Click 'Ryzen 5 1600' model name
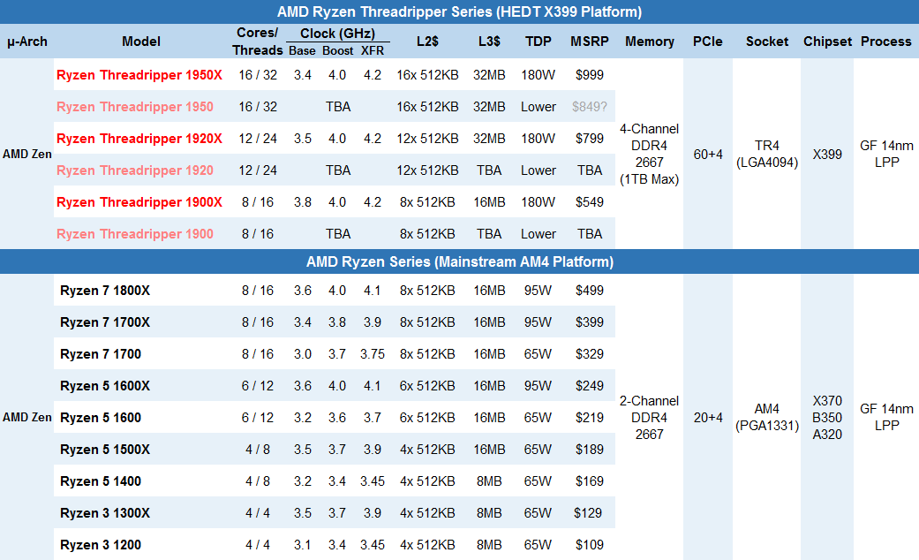This screenshot has width=919, height=560. 101,418
